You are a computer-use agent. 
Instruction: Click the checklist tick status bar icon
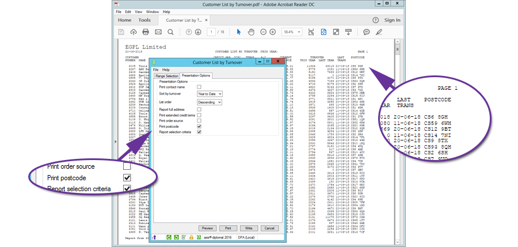point(184,237)
